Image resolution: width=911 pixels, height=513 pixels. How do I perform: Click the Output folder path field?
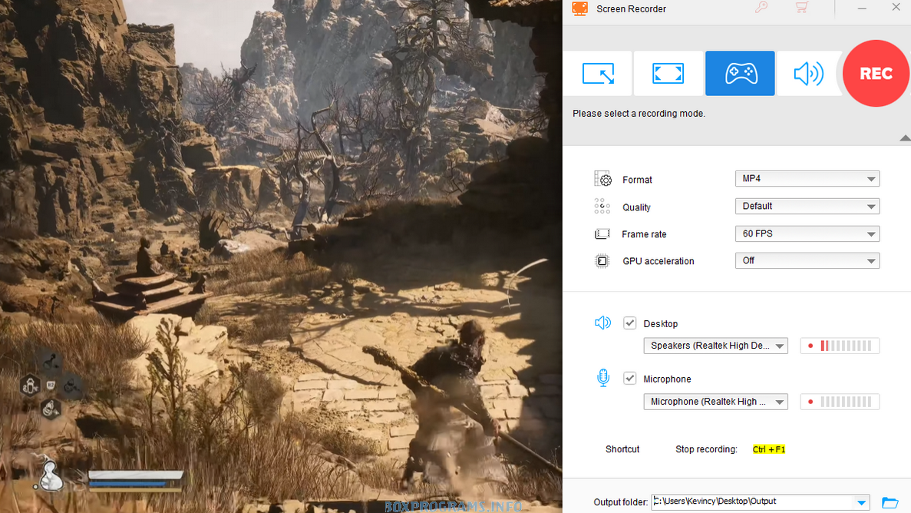tap(760, 502)
